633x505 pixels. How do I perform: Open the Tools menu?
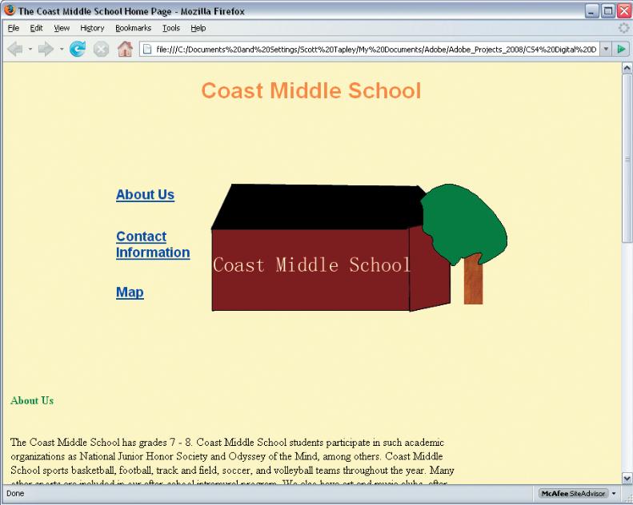coord(171,28)
